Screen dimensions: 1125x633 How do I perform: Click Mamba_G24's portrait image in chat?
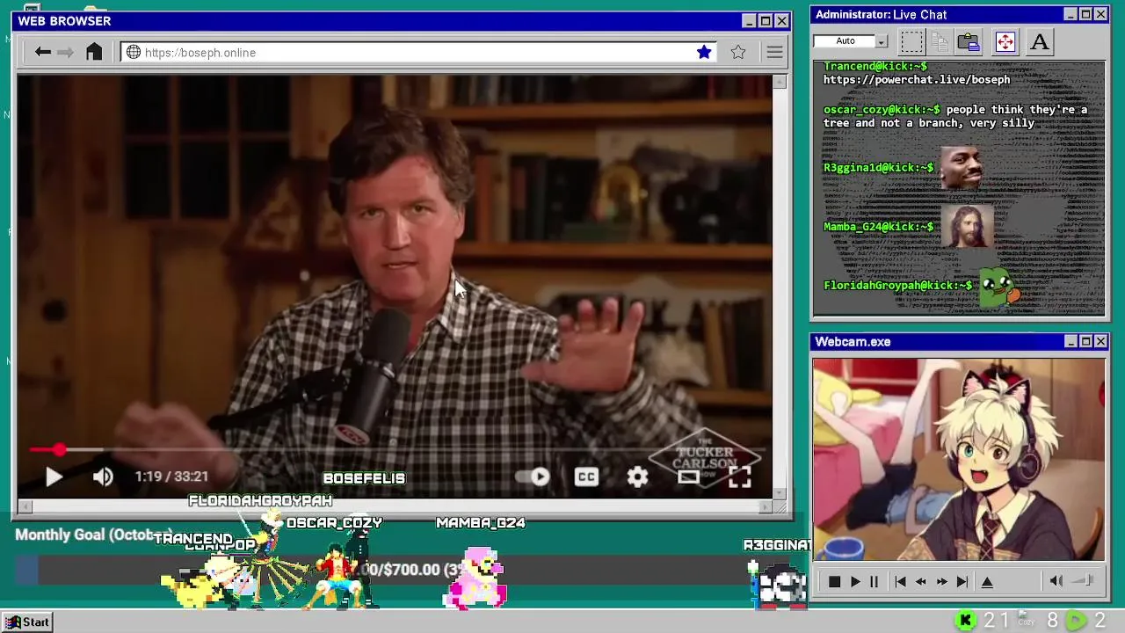tap(968, 226)
